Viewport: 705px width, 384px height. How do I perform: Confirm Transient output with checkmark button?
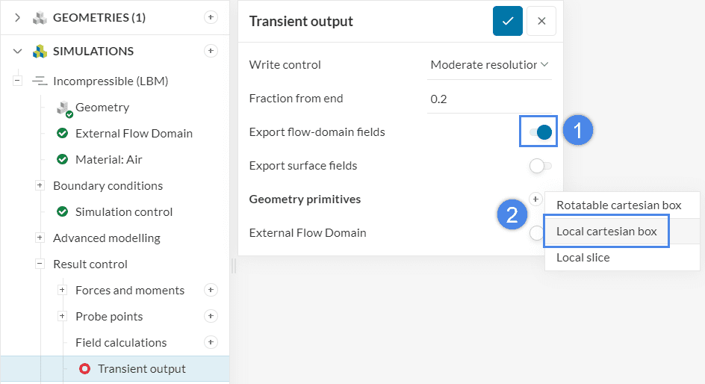coord(507,21)
